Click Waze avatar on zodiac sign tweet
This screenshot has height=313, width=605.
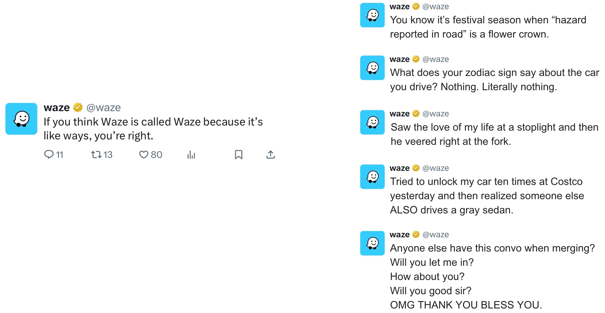tap(372, 68)
